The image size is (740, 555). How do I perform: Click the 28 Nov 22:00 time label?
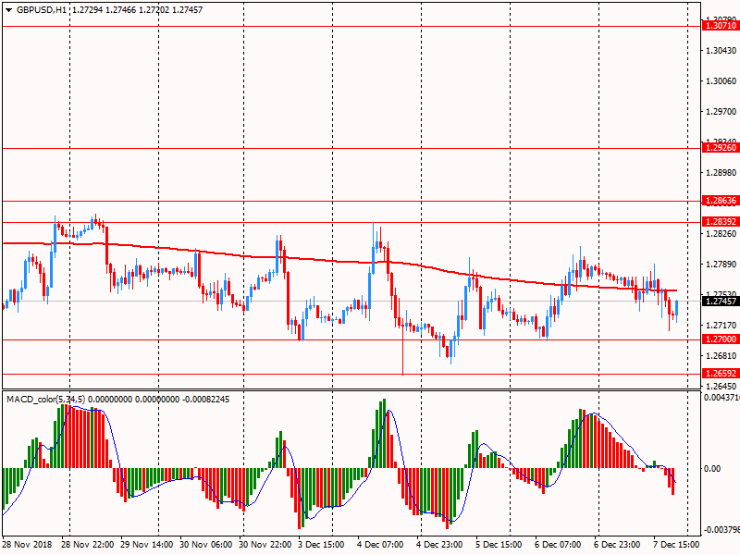[90, 546]
